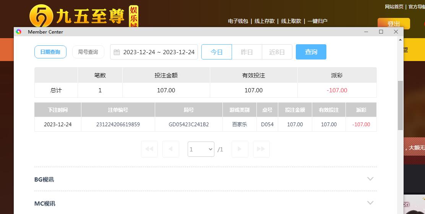Click the calendar icon in date range field
425x214 pixels.
click(x=117, y=52)
